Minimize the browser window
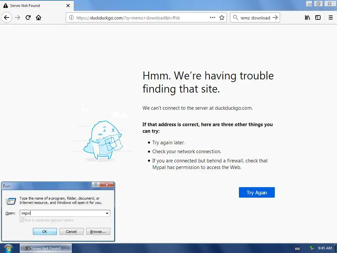 (310, 4)
